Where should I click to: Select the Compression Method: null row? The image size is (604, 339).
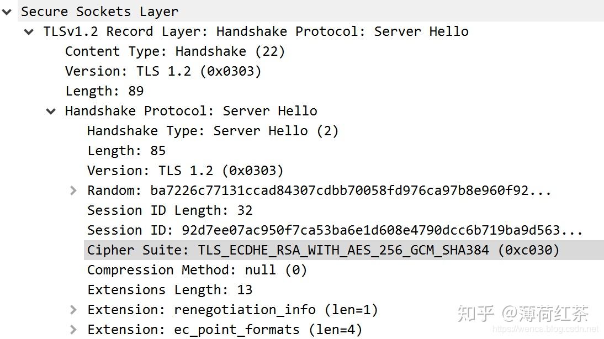click(x=182, y=269)
